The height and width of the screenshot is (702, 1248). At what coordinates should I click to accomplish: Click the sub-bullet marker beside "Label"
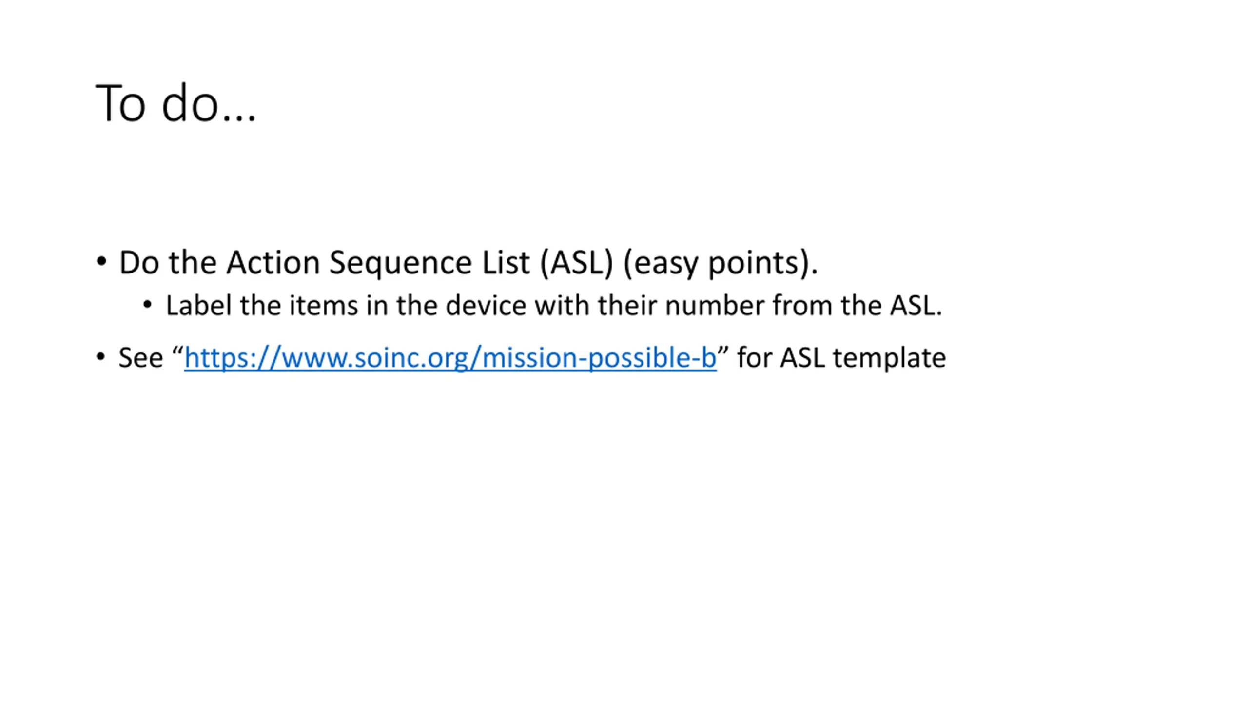click(147, 305)
